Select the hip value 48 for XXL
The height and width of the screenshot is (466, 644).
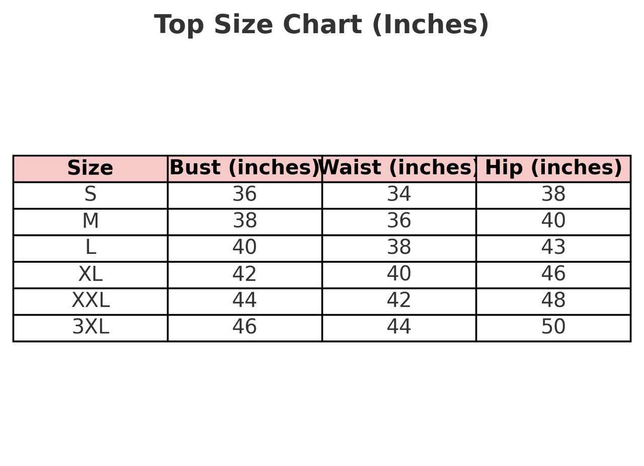(x=553, y=301)
